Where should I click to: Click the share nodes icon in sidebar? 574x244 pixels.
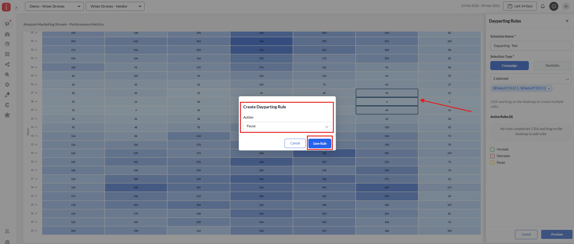pos(7,64)
